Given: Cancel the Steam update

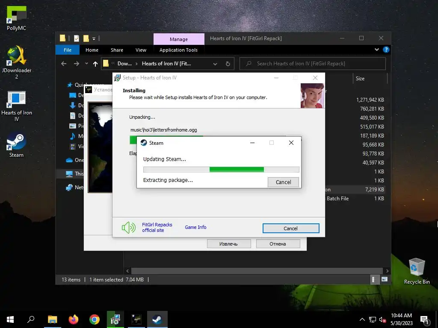Looking at the screenshot, I should pos(283,182).
